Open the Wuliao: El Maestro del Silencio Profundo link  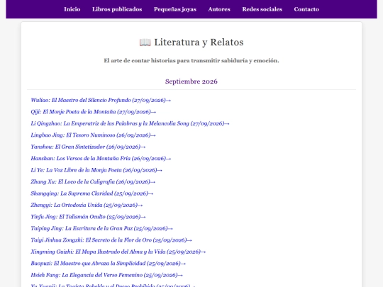coord(101,100)
